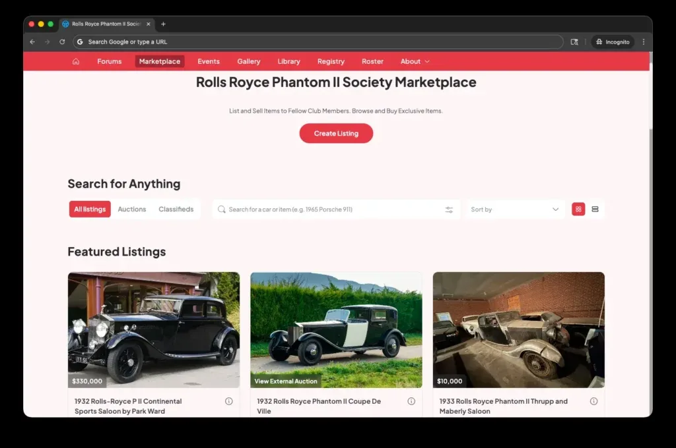Open 1932 Phantom II Coupe De Ville title
676x448 pixels.
(319, 406)
